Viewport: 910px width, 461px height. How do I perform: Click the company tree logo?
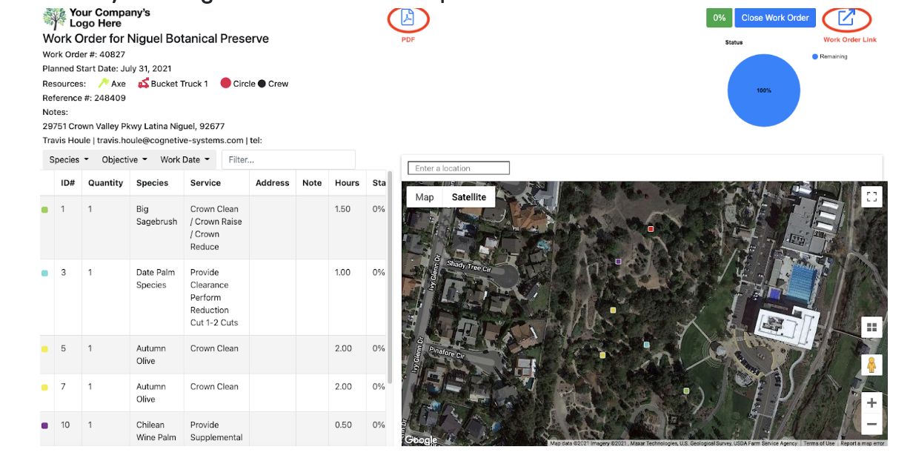click(x=54, y=19)
